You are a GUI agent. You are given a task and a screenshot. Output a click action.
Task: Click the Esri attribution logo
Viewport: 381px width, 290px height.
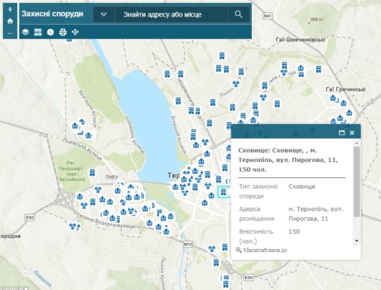point(13,287)
